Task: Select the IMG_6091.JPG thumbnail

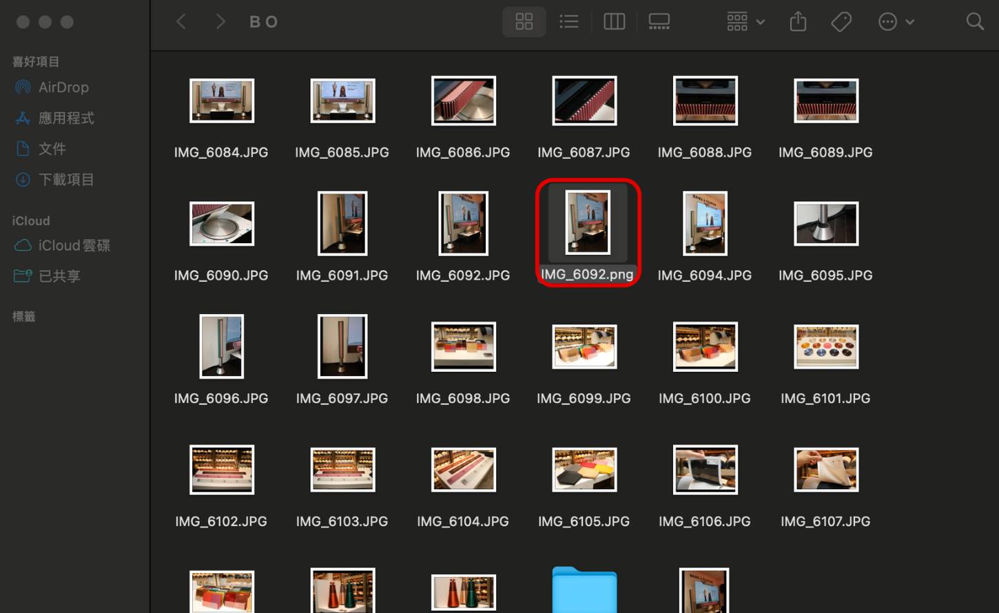Action: point(342,223)
